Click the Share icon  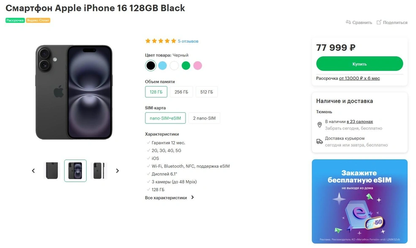click(379, 22)
